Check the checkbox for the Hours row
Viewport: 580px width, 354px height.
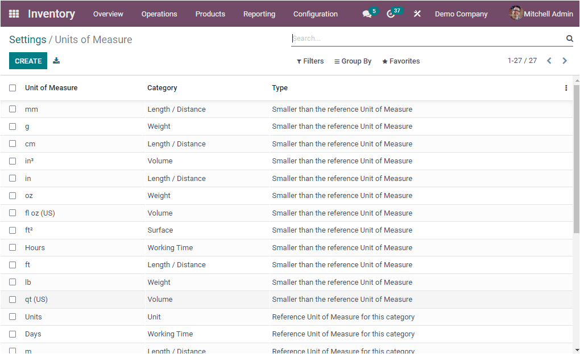[x=13, y=247]
